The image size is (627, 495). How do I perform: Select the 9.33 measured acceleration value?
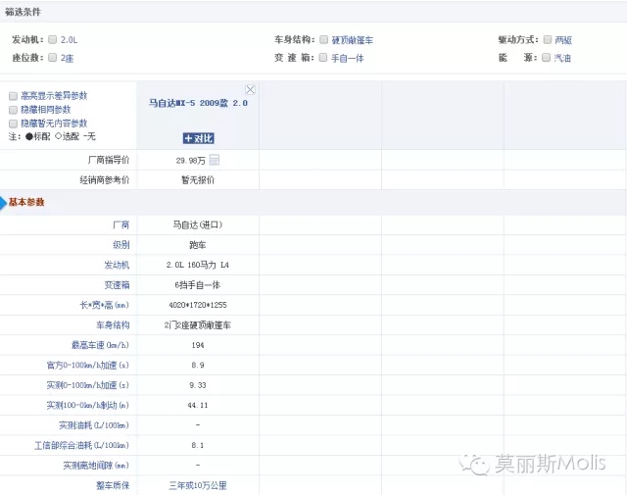(198, 385)
